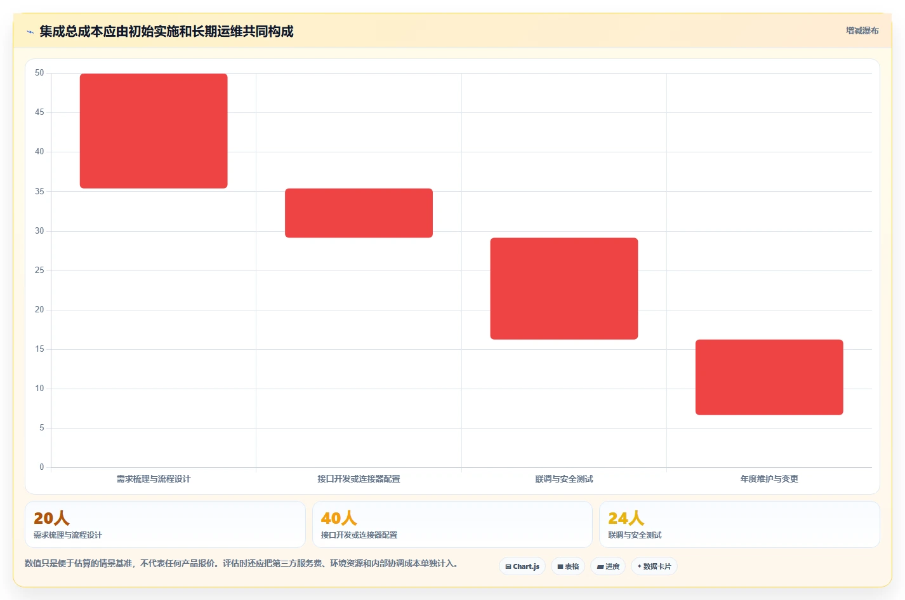Click the x-axis label 接口开发或连接器配置

pyautogui.click(x=359, y=479)
